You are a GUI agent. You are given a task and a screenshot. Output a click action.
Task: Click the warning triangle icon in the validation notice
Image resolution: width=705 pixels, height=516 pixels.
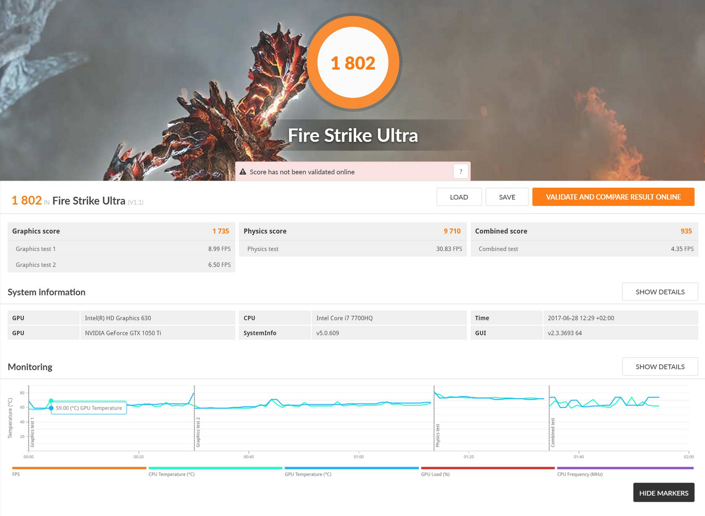tap(243, 172)
